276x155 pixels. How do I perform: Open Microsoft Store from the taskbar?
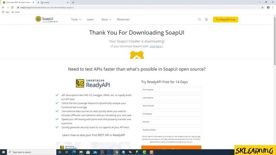point(88,152)
